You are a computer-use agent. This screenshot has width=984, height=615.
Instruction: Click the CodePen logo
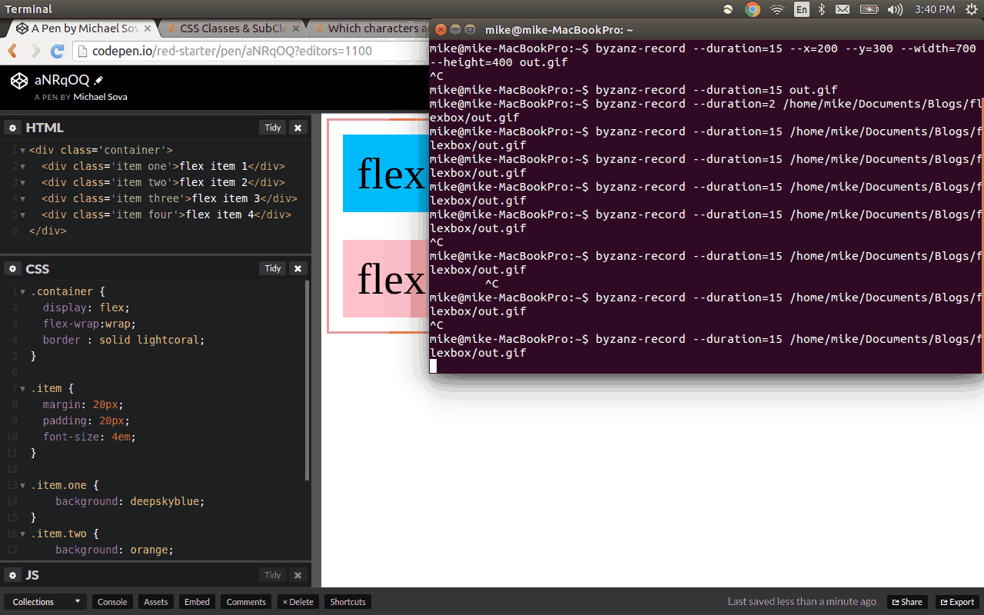click(x=19, y=80)
